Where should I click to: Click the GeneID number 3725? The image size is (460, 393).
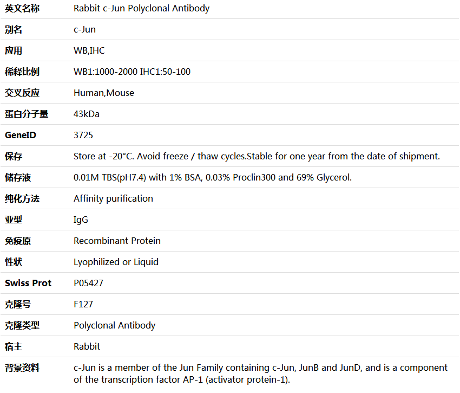[83, 135]
